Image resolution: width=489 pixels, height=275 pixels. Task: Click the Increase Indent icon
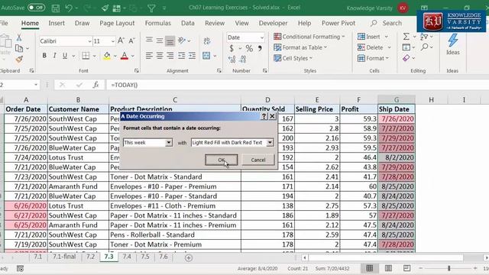pos(192,56)
